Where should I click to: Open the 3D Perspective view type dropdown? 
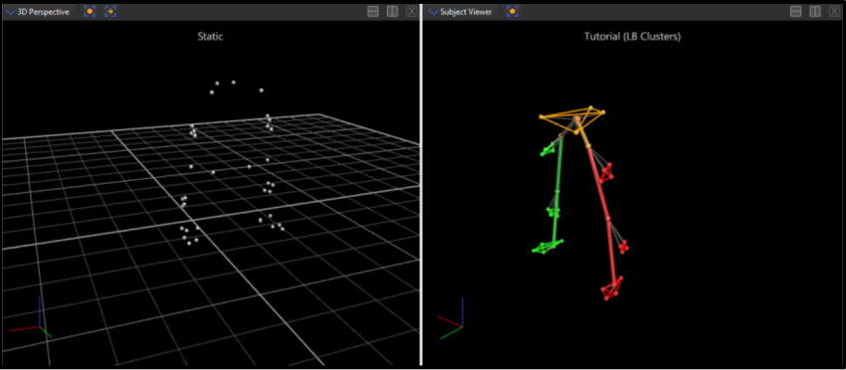11,12
